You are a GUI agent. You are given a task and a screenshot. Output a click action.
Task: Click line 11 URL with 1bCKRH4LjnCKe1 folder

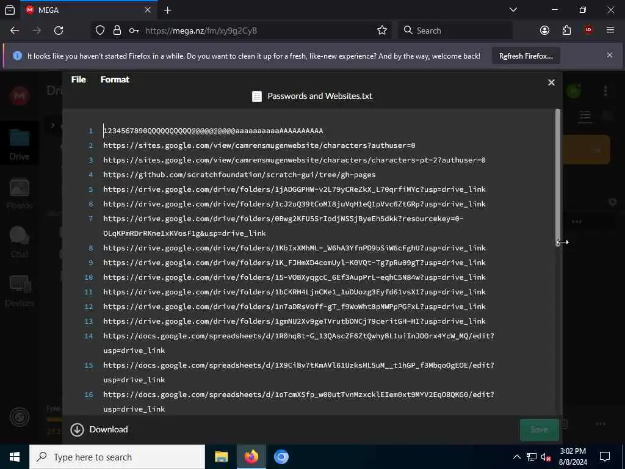pos(294,292)
